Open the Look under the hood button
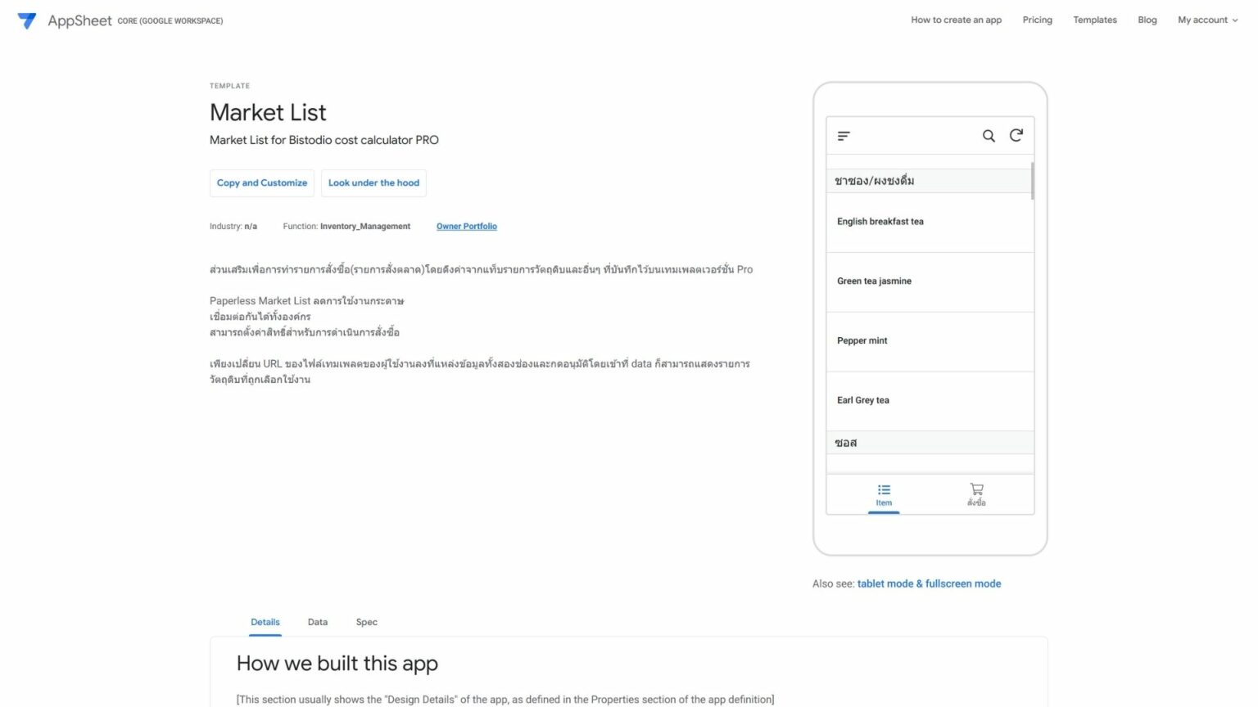Image resolution: width=1258 pixels, height=707 pixels. click(373, 182)
